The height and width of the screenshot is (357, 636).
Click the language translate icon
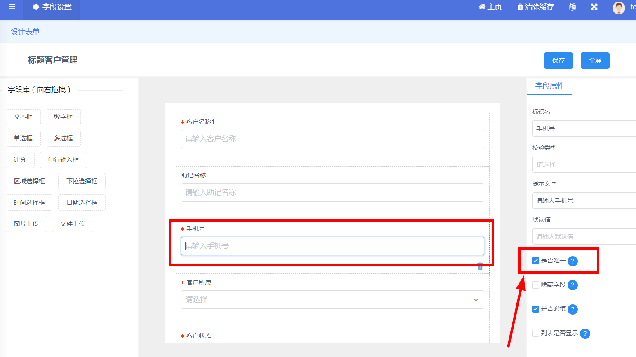[572, 7]
